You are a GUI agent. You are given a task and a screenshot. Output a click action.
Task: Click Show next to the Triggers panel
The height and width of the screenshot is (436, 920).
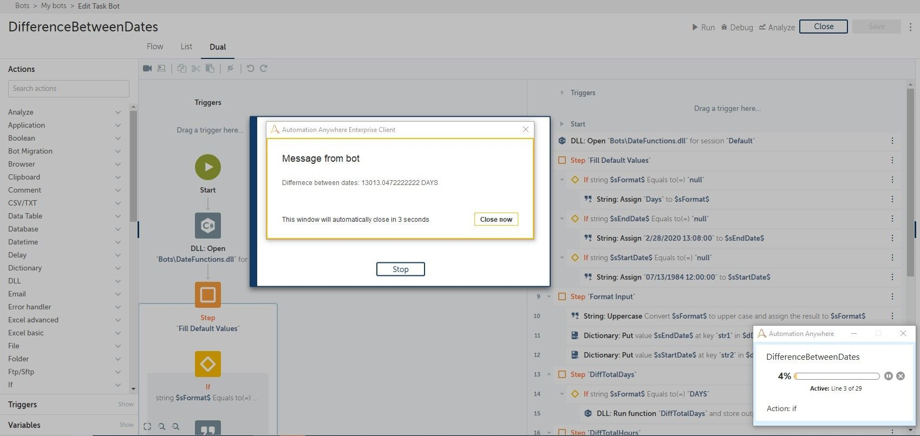(x=126, y=404)
